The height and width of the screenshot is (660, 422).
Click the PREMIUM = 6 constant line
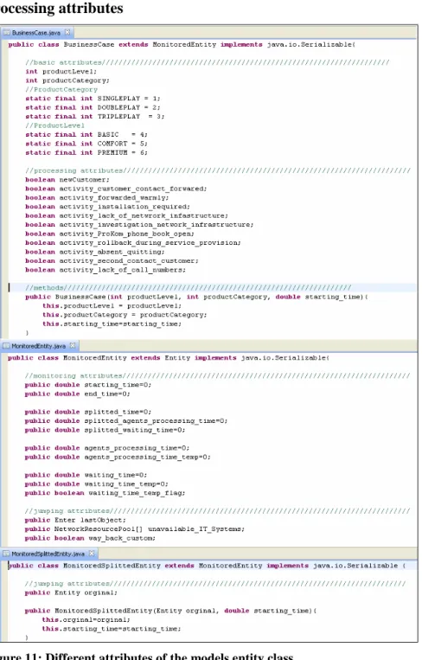(86, 153)
